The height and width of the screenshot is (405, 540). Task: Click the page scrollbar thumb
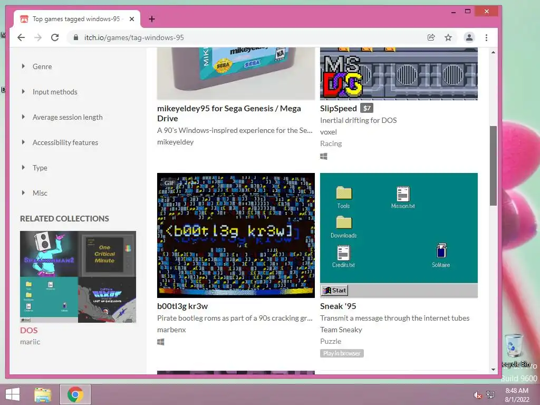coord(493,166)
